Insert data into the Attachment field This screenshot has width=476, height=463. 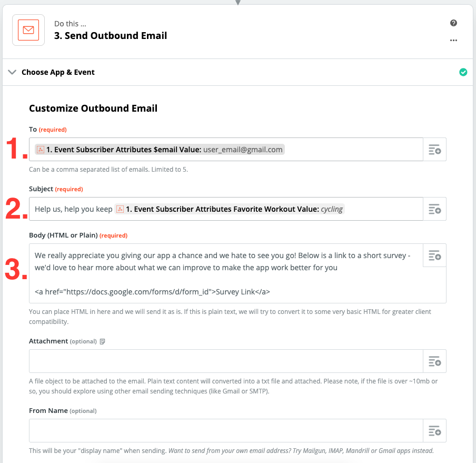(x=434, y=361)
